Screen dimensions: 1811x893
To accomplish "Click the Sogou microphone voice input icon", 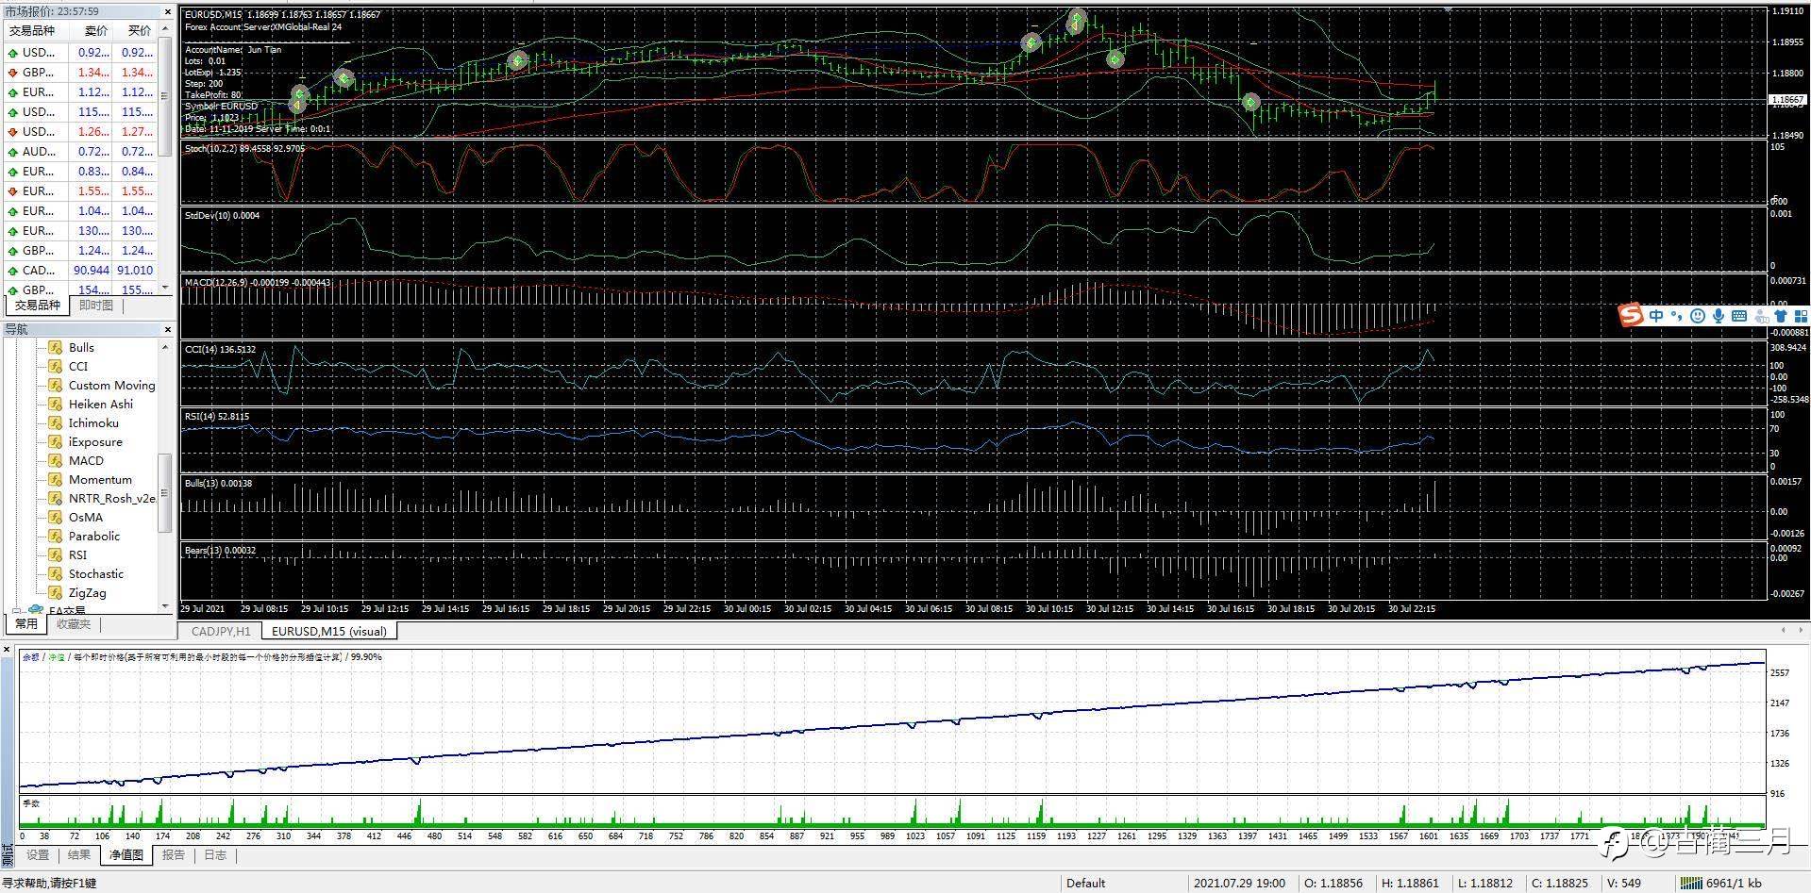I will pos(1718,316).
